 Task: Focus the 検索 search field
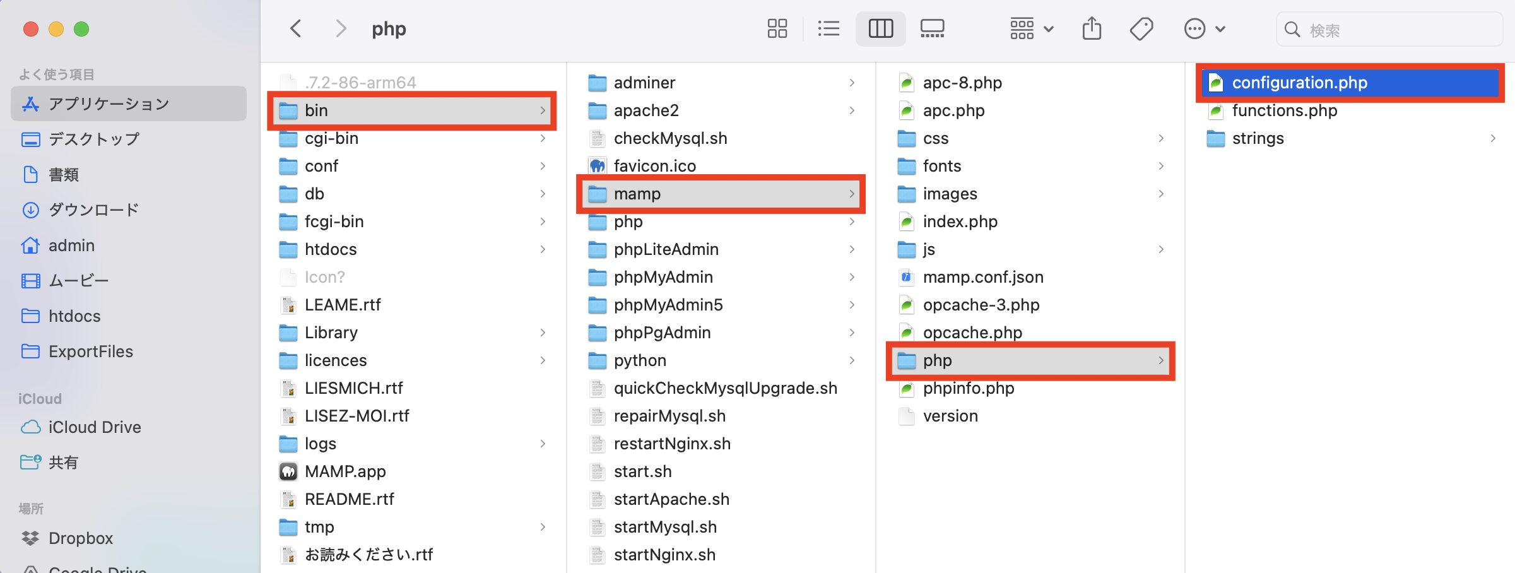point(1389,29)
